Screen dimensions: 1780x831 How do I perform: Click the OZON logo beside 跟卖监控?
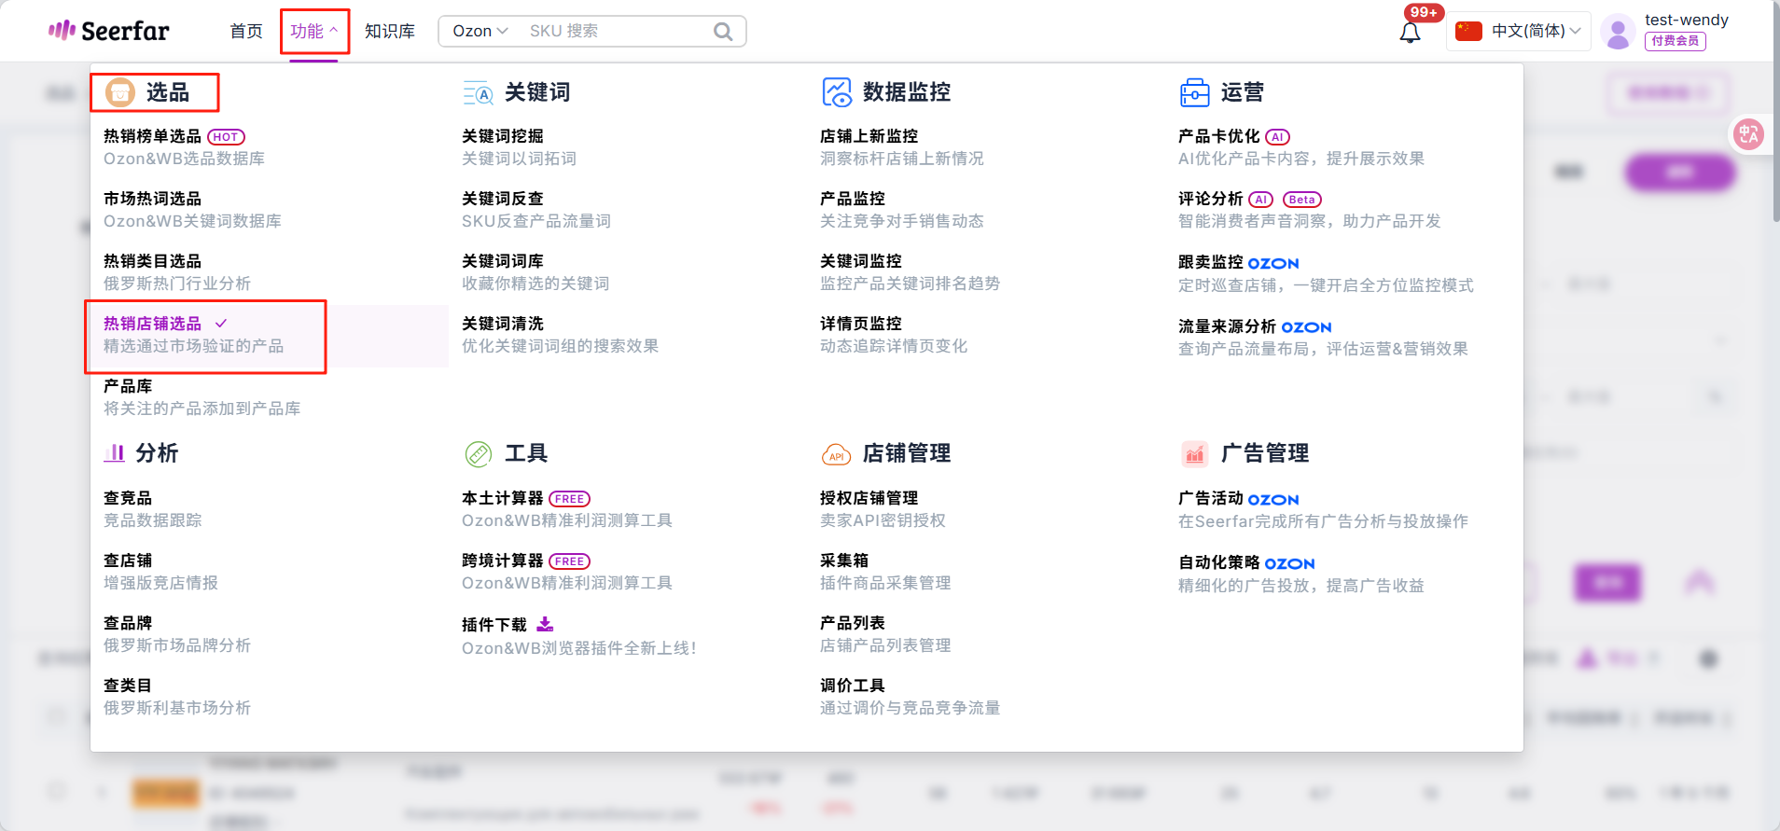click(x=1273, y=263)
